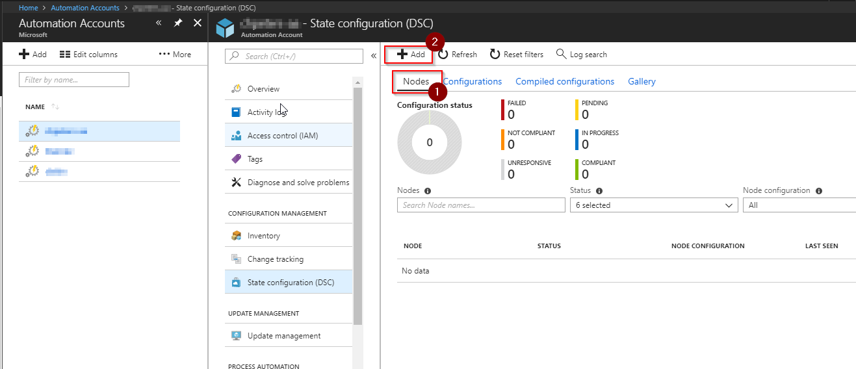The width and height of the screenshot is (856, 369).
Task: Open the Node configuration dropdown
Action: point(799,205)
